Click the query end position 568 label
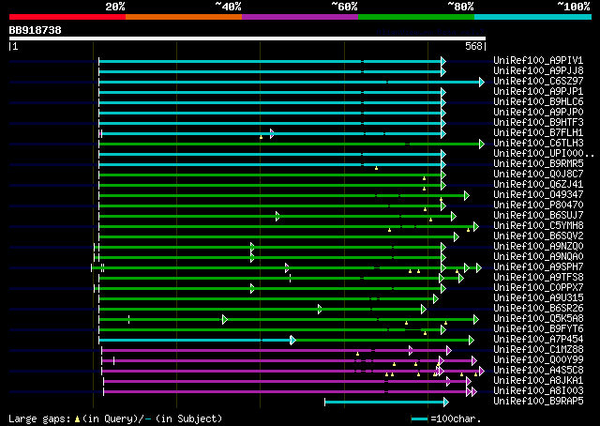The height and width of the screenshot is (426, 600). (x=473, y=46)
